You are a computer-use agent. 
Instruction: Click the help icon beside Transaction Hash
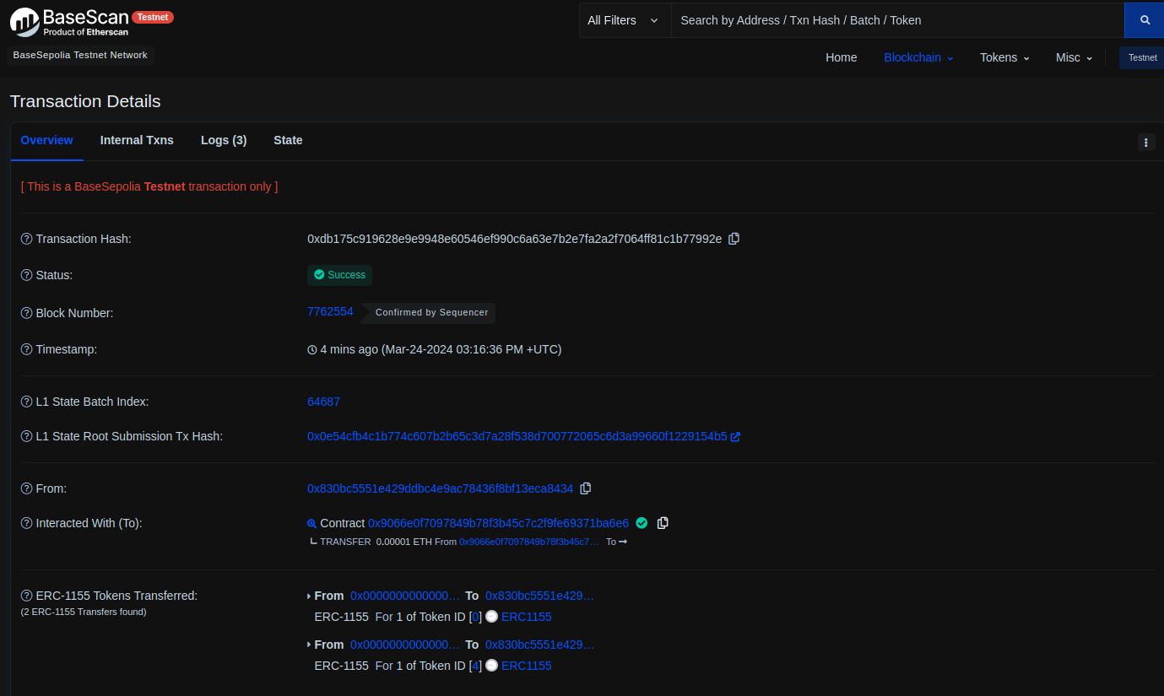pyautogui.click(x=26, y=239)
